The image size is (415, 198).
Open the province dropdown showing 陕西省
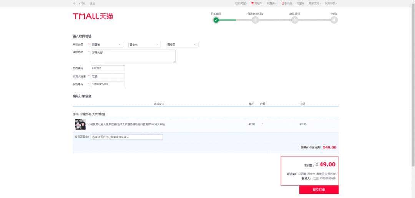pos(107,45)
